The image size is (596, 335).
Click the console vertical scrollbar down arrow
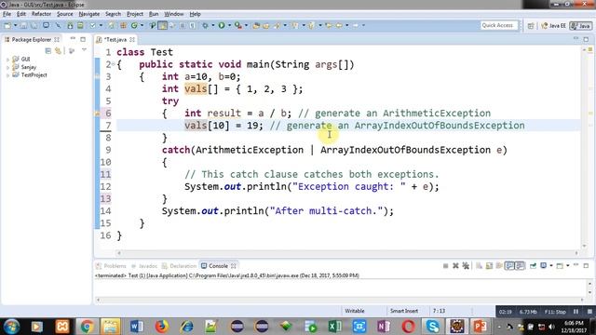tap(589, 293)
